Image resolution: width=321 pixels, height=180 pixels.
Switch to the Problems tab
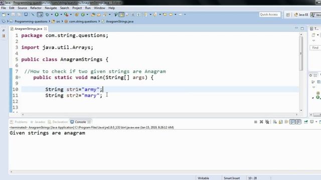[x=19, y=122]
